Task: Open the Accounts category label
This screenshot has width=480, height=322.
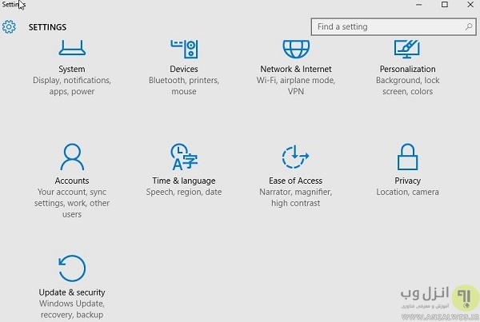Action: pos(72,181)
